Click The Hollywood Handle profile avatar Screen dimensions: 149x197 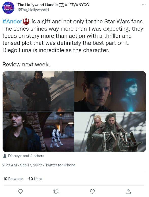pos(8,8)
